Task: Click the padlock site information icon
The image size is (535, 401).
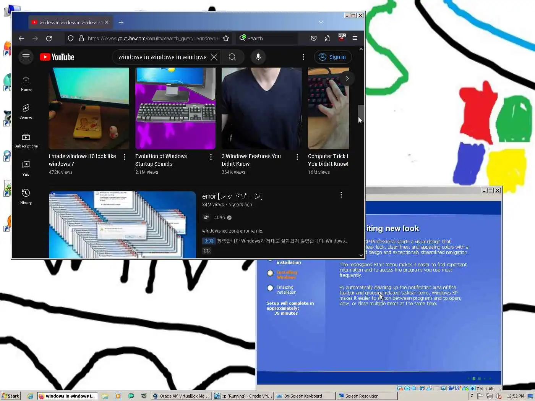Action: tap(81, 38)
